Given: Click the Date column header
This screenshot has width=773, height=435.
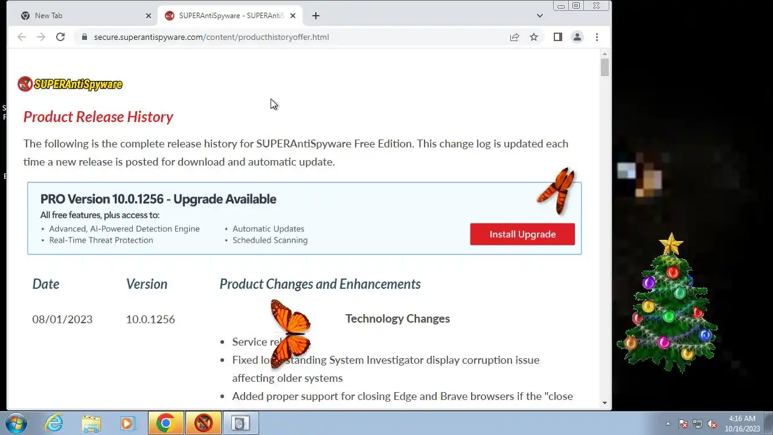Looking at the screenshot, I should (46, 284).
